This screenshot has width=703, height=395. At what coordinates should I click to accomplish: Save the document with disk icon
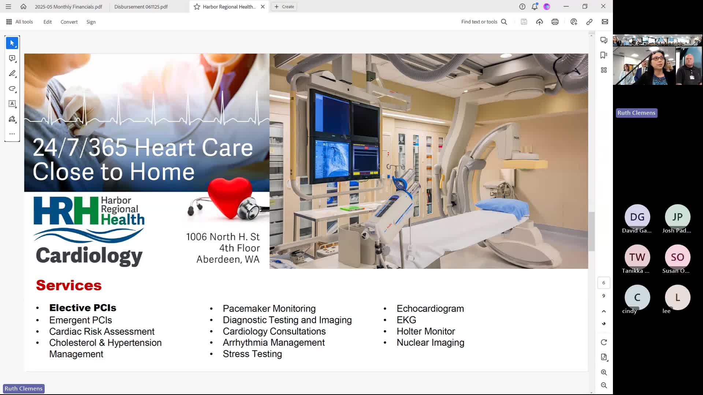click(x=524, y=22)
